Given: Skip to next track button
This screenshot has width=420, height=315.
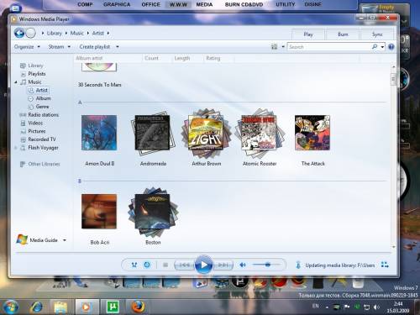Looking at the screenshot, I should click(223, 265).
